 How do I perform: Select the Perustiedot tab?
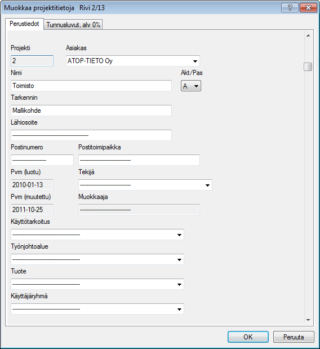click(x=24, y=24)
